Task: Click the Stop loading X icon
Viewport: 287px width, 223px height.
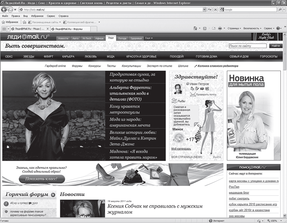Action: coord(216,10)
